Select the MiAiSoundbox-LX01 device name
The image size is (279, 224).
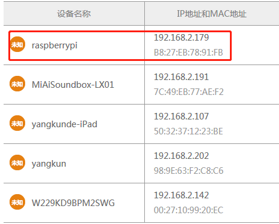click(x=73, y=85)
